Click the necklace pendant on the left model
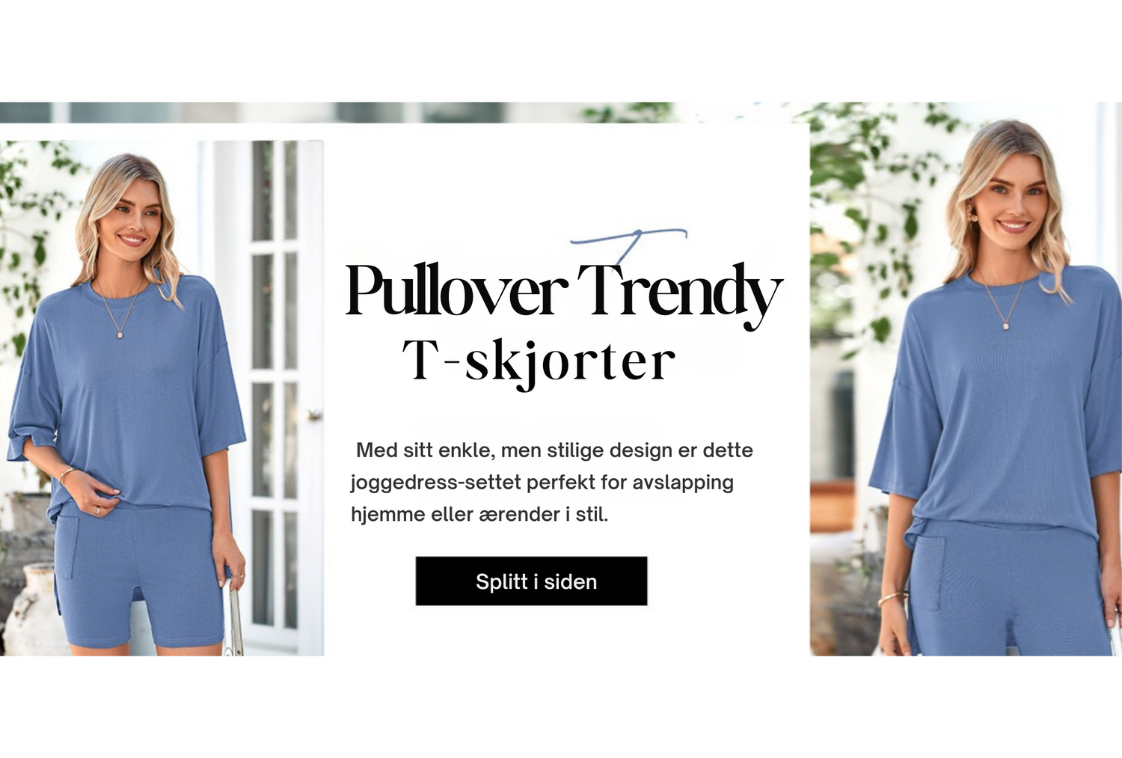This screenshot has width=1122, height=758. pos(120,334)
